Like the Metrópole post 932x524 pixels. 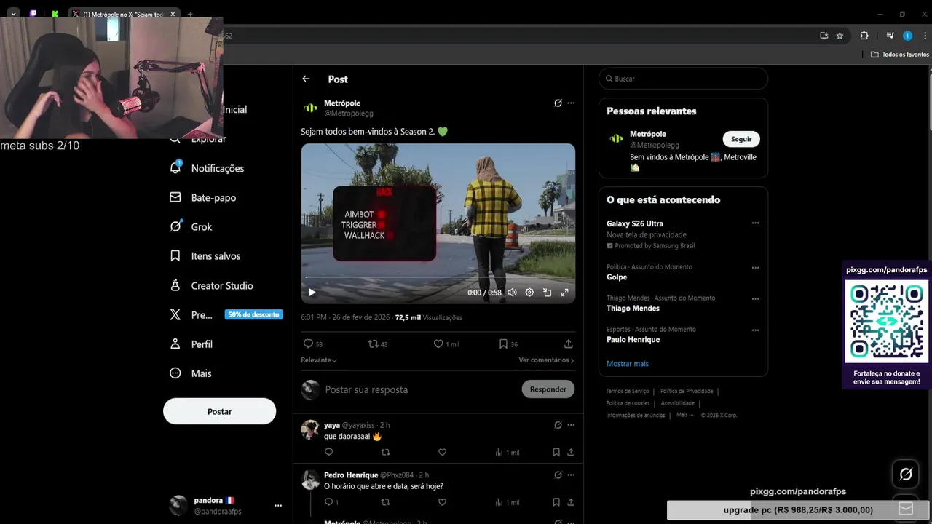pyautogui.click(x=446, y=344)
